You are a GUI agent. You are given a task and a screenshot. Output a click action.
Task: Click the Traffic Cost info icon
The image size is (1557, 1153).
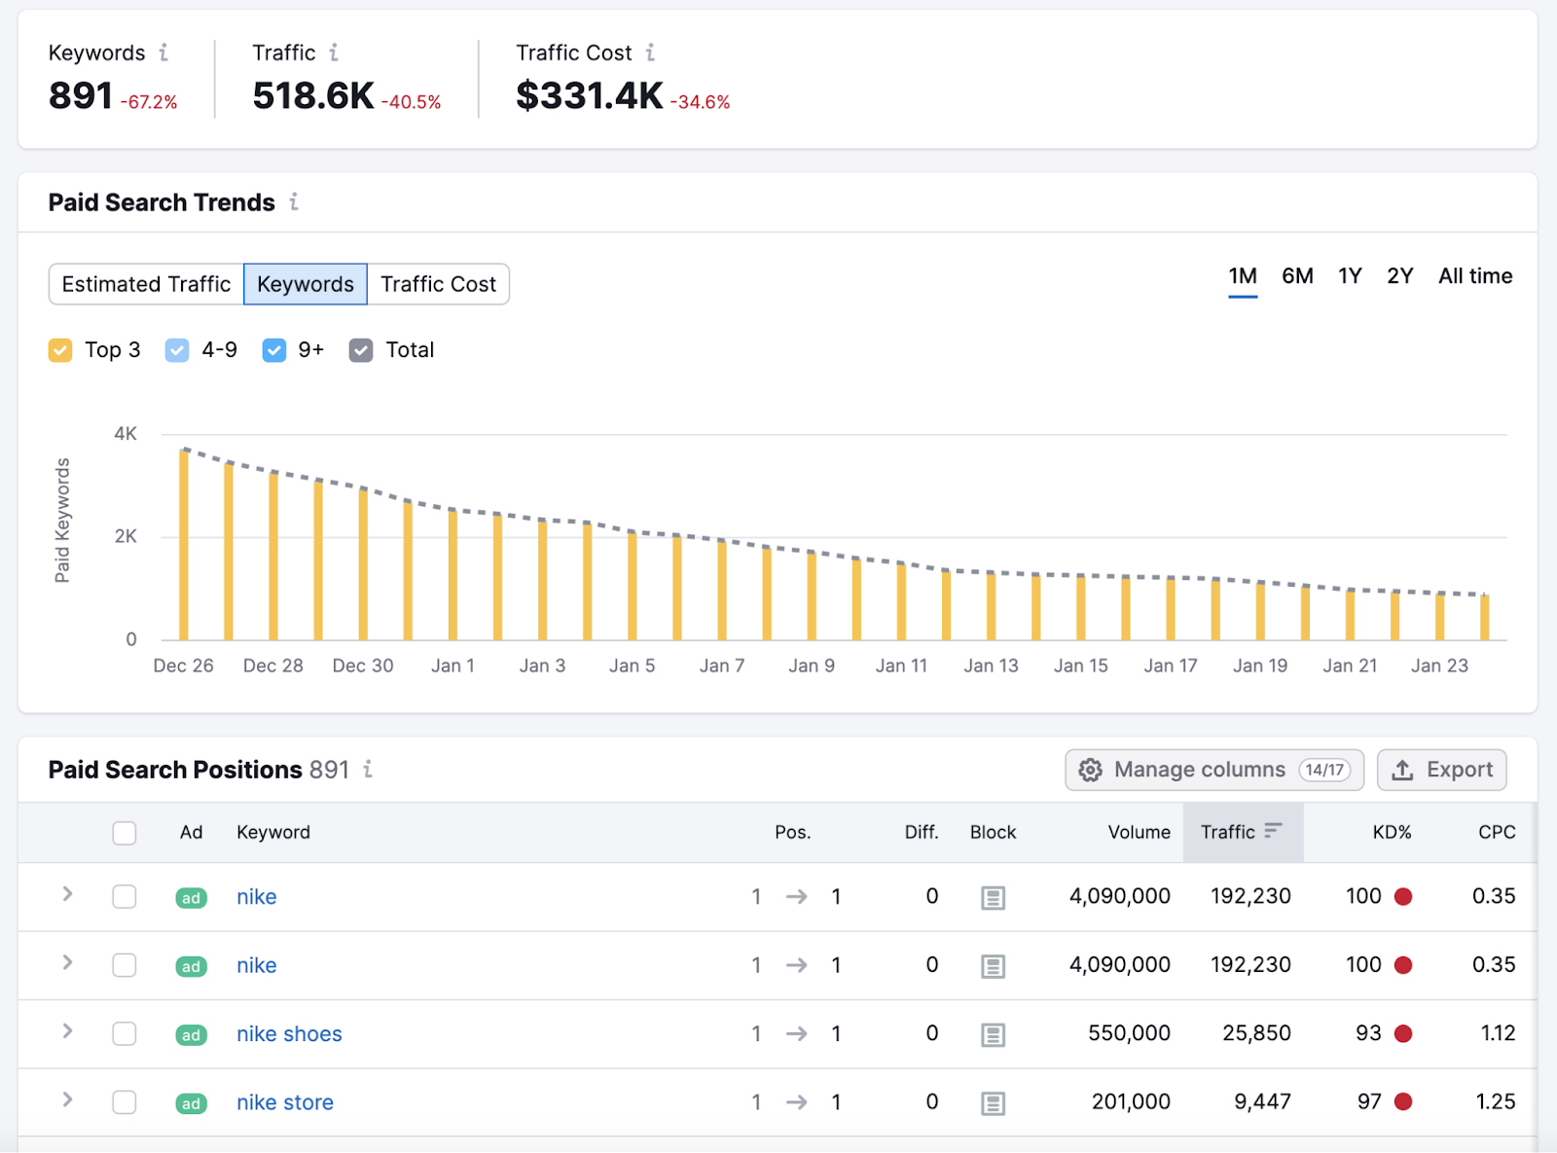pos(650,53)
